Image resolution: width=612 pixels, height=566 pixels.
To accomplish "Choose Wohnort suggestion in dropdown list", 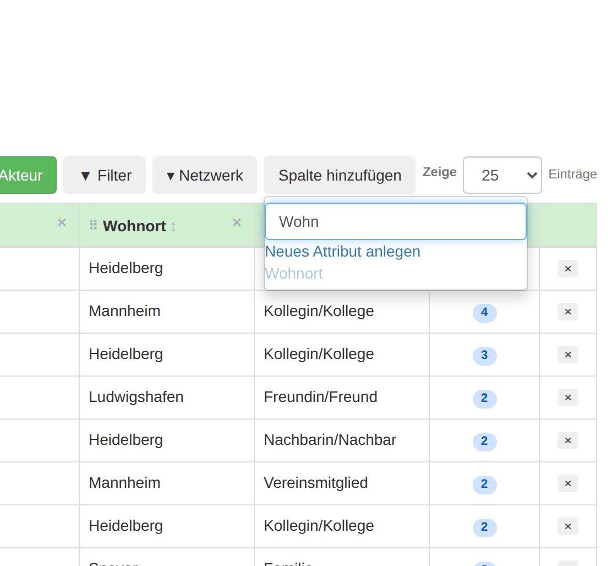I will 294,273.
